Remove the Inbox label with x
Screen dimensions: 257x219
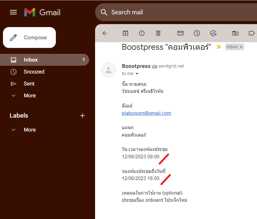point(241,47)
